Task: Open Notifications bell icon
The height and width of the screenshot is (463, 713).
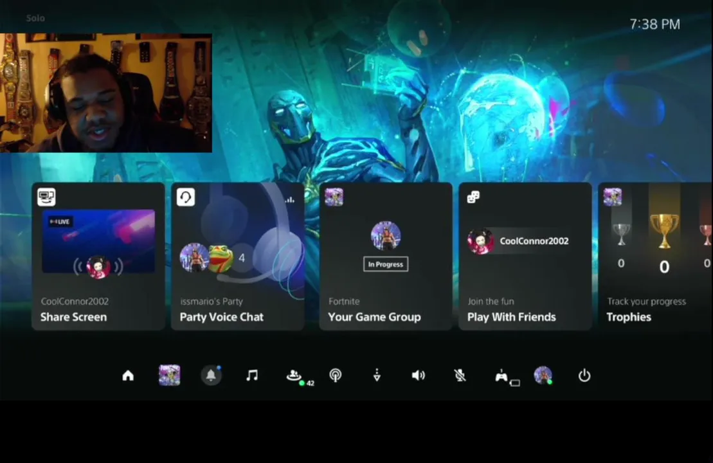Action: (211, 375)
